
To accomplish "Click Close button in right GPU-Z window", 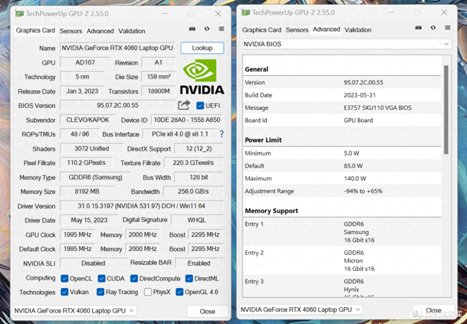I will pyautogui.click(x=434, y=310).
